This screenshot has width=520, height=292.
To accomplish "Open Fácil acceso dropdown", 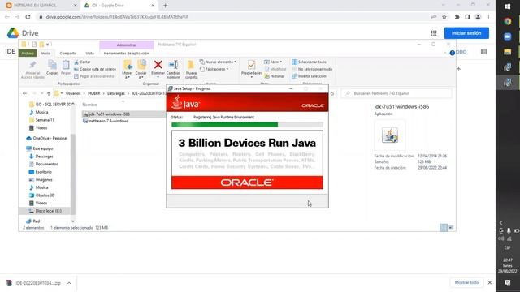I will 214,69.
